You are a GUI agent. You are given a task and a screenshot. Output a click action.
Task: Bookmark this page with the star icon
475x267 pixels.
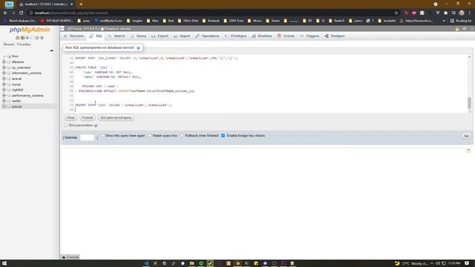tap(396, 13)
